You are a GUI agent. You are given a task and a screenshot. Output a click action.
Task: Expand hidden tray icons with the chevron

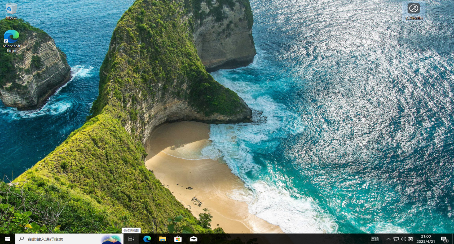click(x=388, y=239)
